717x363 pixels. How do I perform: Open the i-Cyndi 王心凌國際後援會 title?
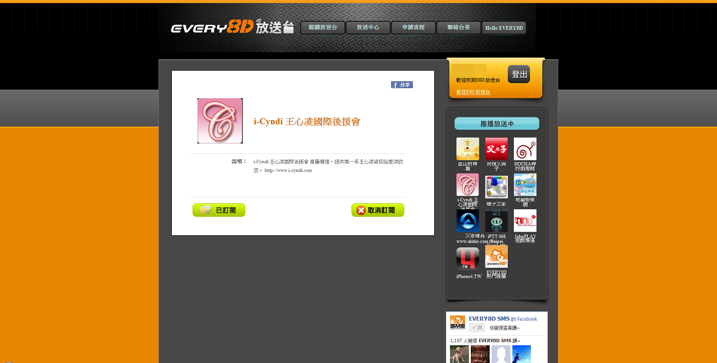307,121
